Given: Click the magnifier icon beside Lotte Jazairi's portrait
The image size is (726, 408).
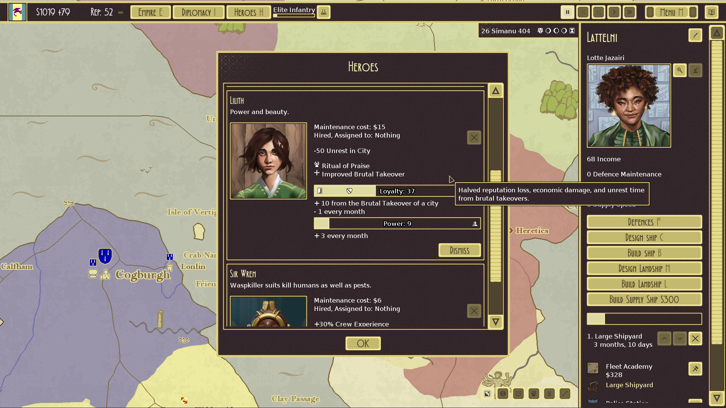Looking at the screenshot, I should click(679, 70).
